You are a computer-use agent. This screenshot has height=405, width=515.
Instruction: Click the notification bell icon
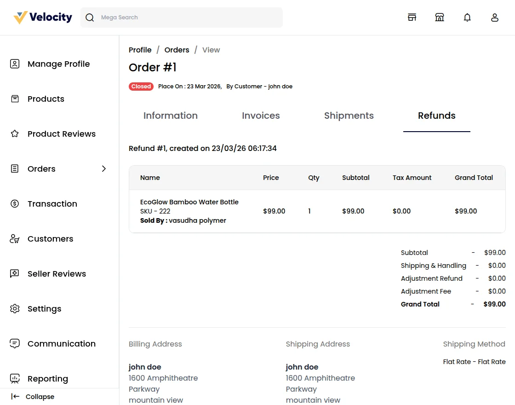[467, 17]
